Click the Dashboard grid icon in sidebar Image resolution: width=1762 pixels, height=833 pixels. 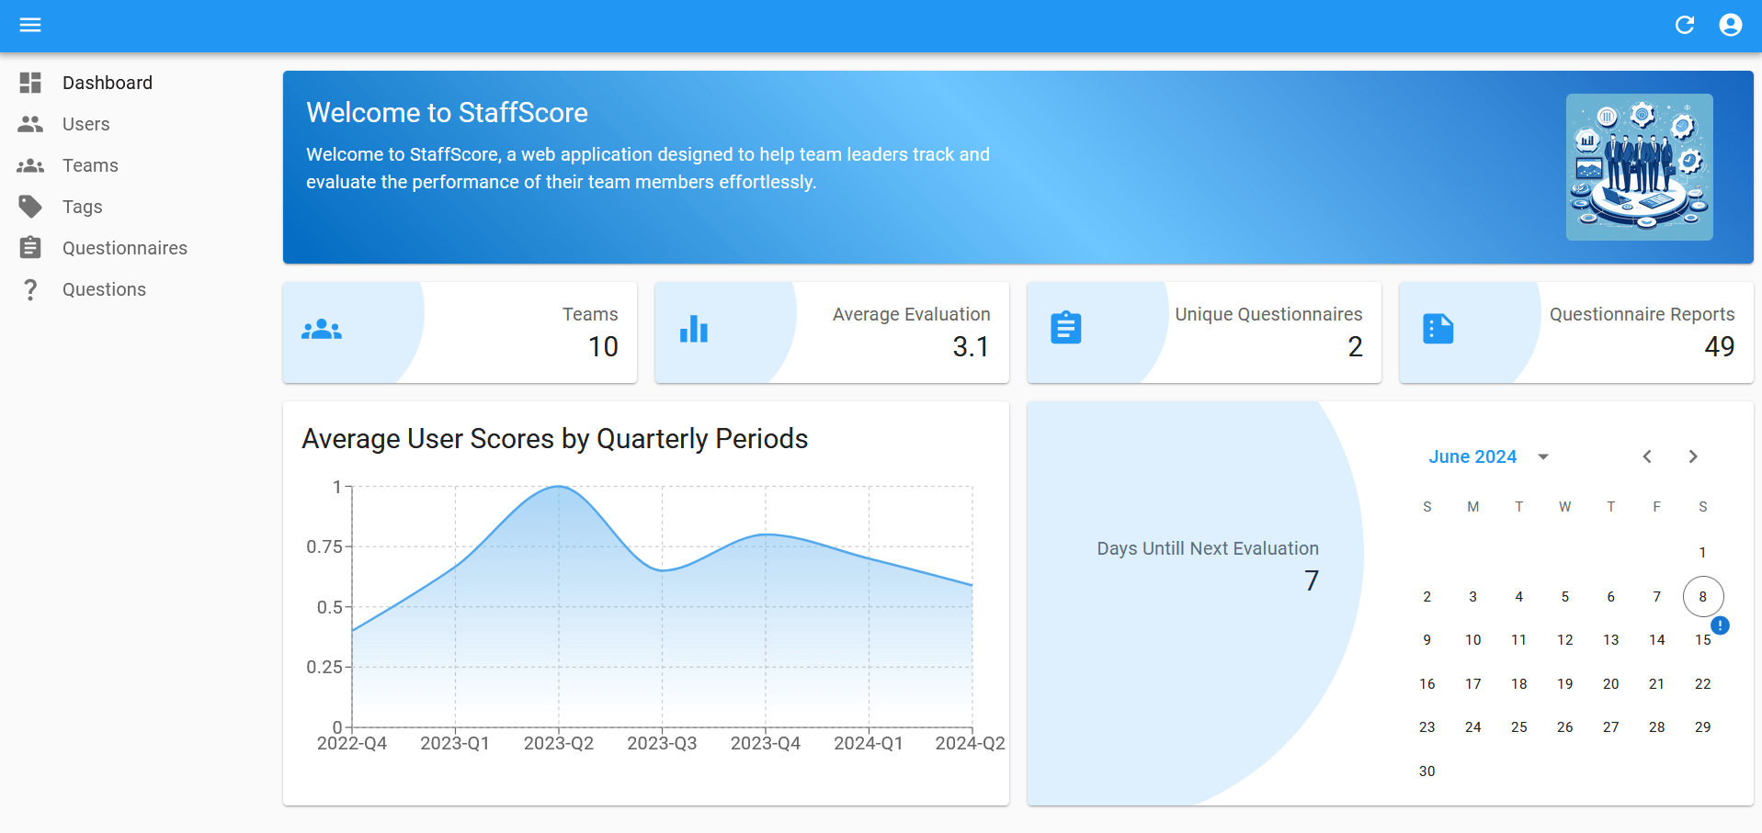tap(30, 83)
